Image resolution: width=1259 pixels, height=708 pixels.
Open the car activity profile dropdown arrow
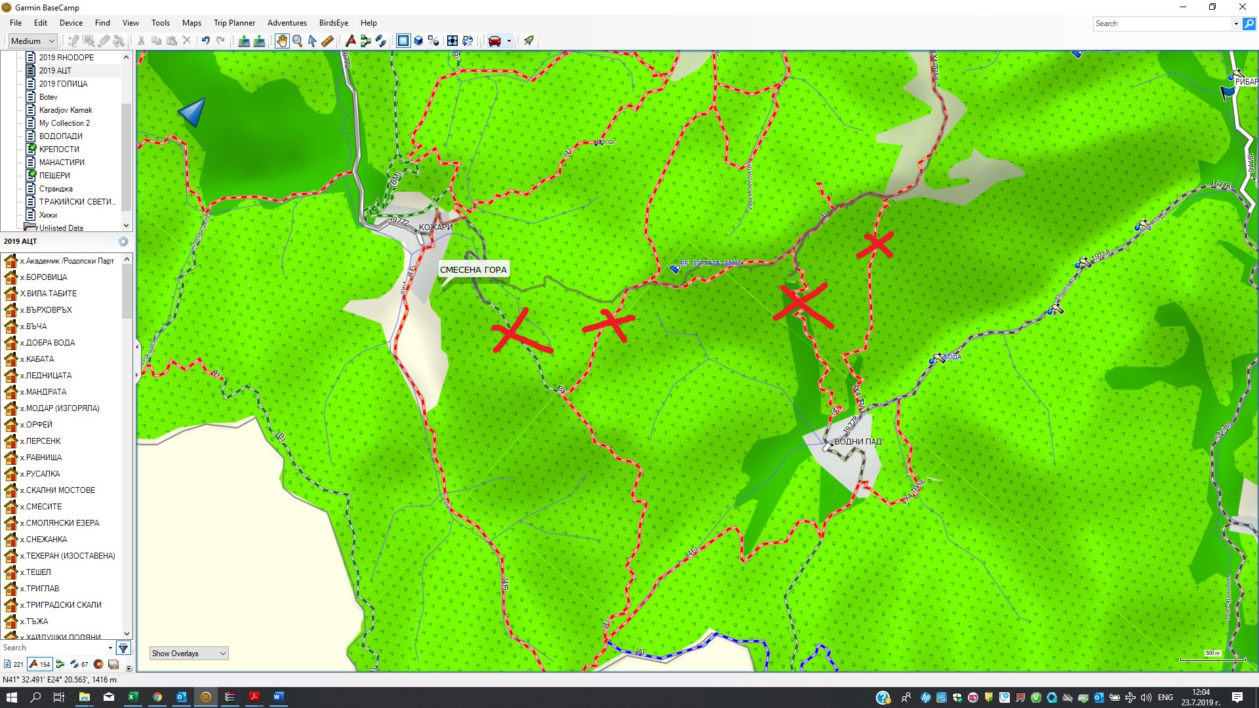[x=509, y=41]
